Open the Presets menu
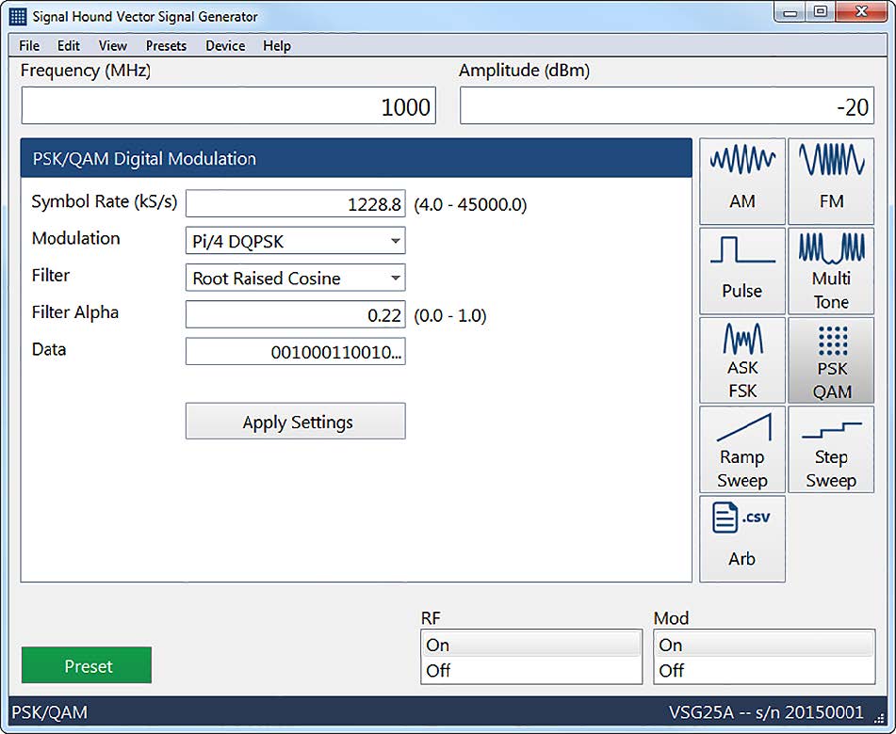896x734 pixels. click(166, 45)
